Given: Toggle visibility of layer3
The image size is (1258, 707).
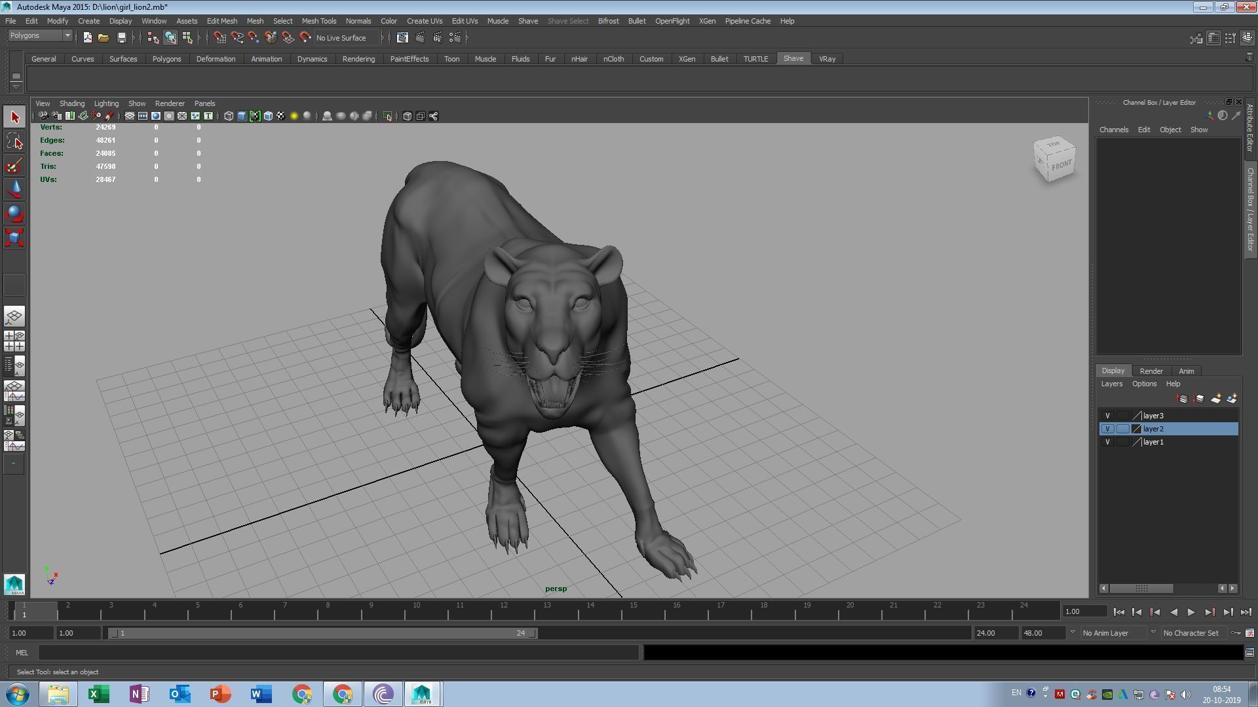Looking at the screenshot, I should 1107,416.
